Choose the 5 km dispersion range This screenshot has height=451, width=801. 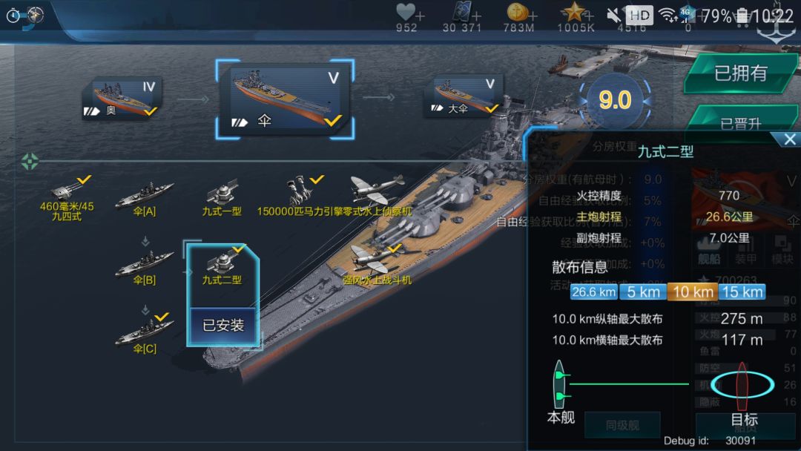pos(643,292)
